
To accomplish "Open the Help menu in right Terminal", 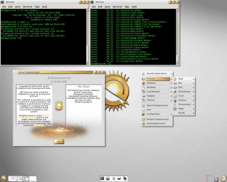I will [134, 7].
